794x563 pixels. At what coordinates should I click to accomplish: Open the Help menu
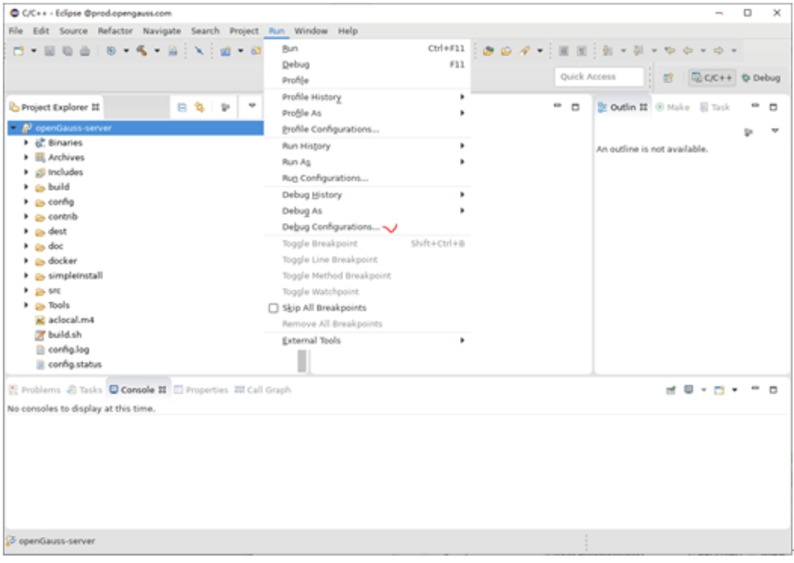348,31
